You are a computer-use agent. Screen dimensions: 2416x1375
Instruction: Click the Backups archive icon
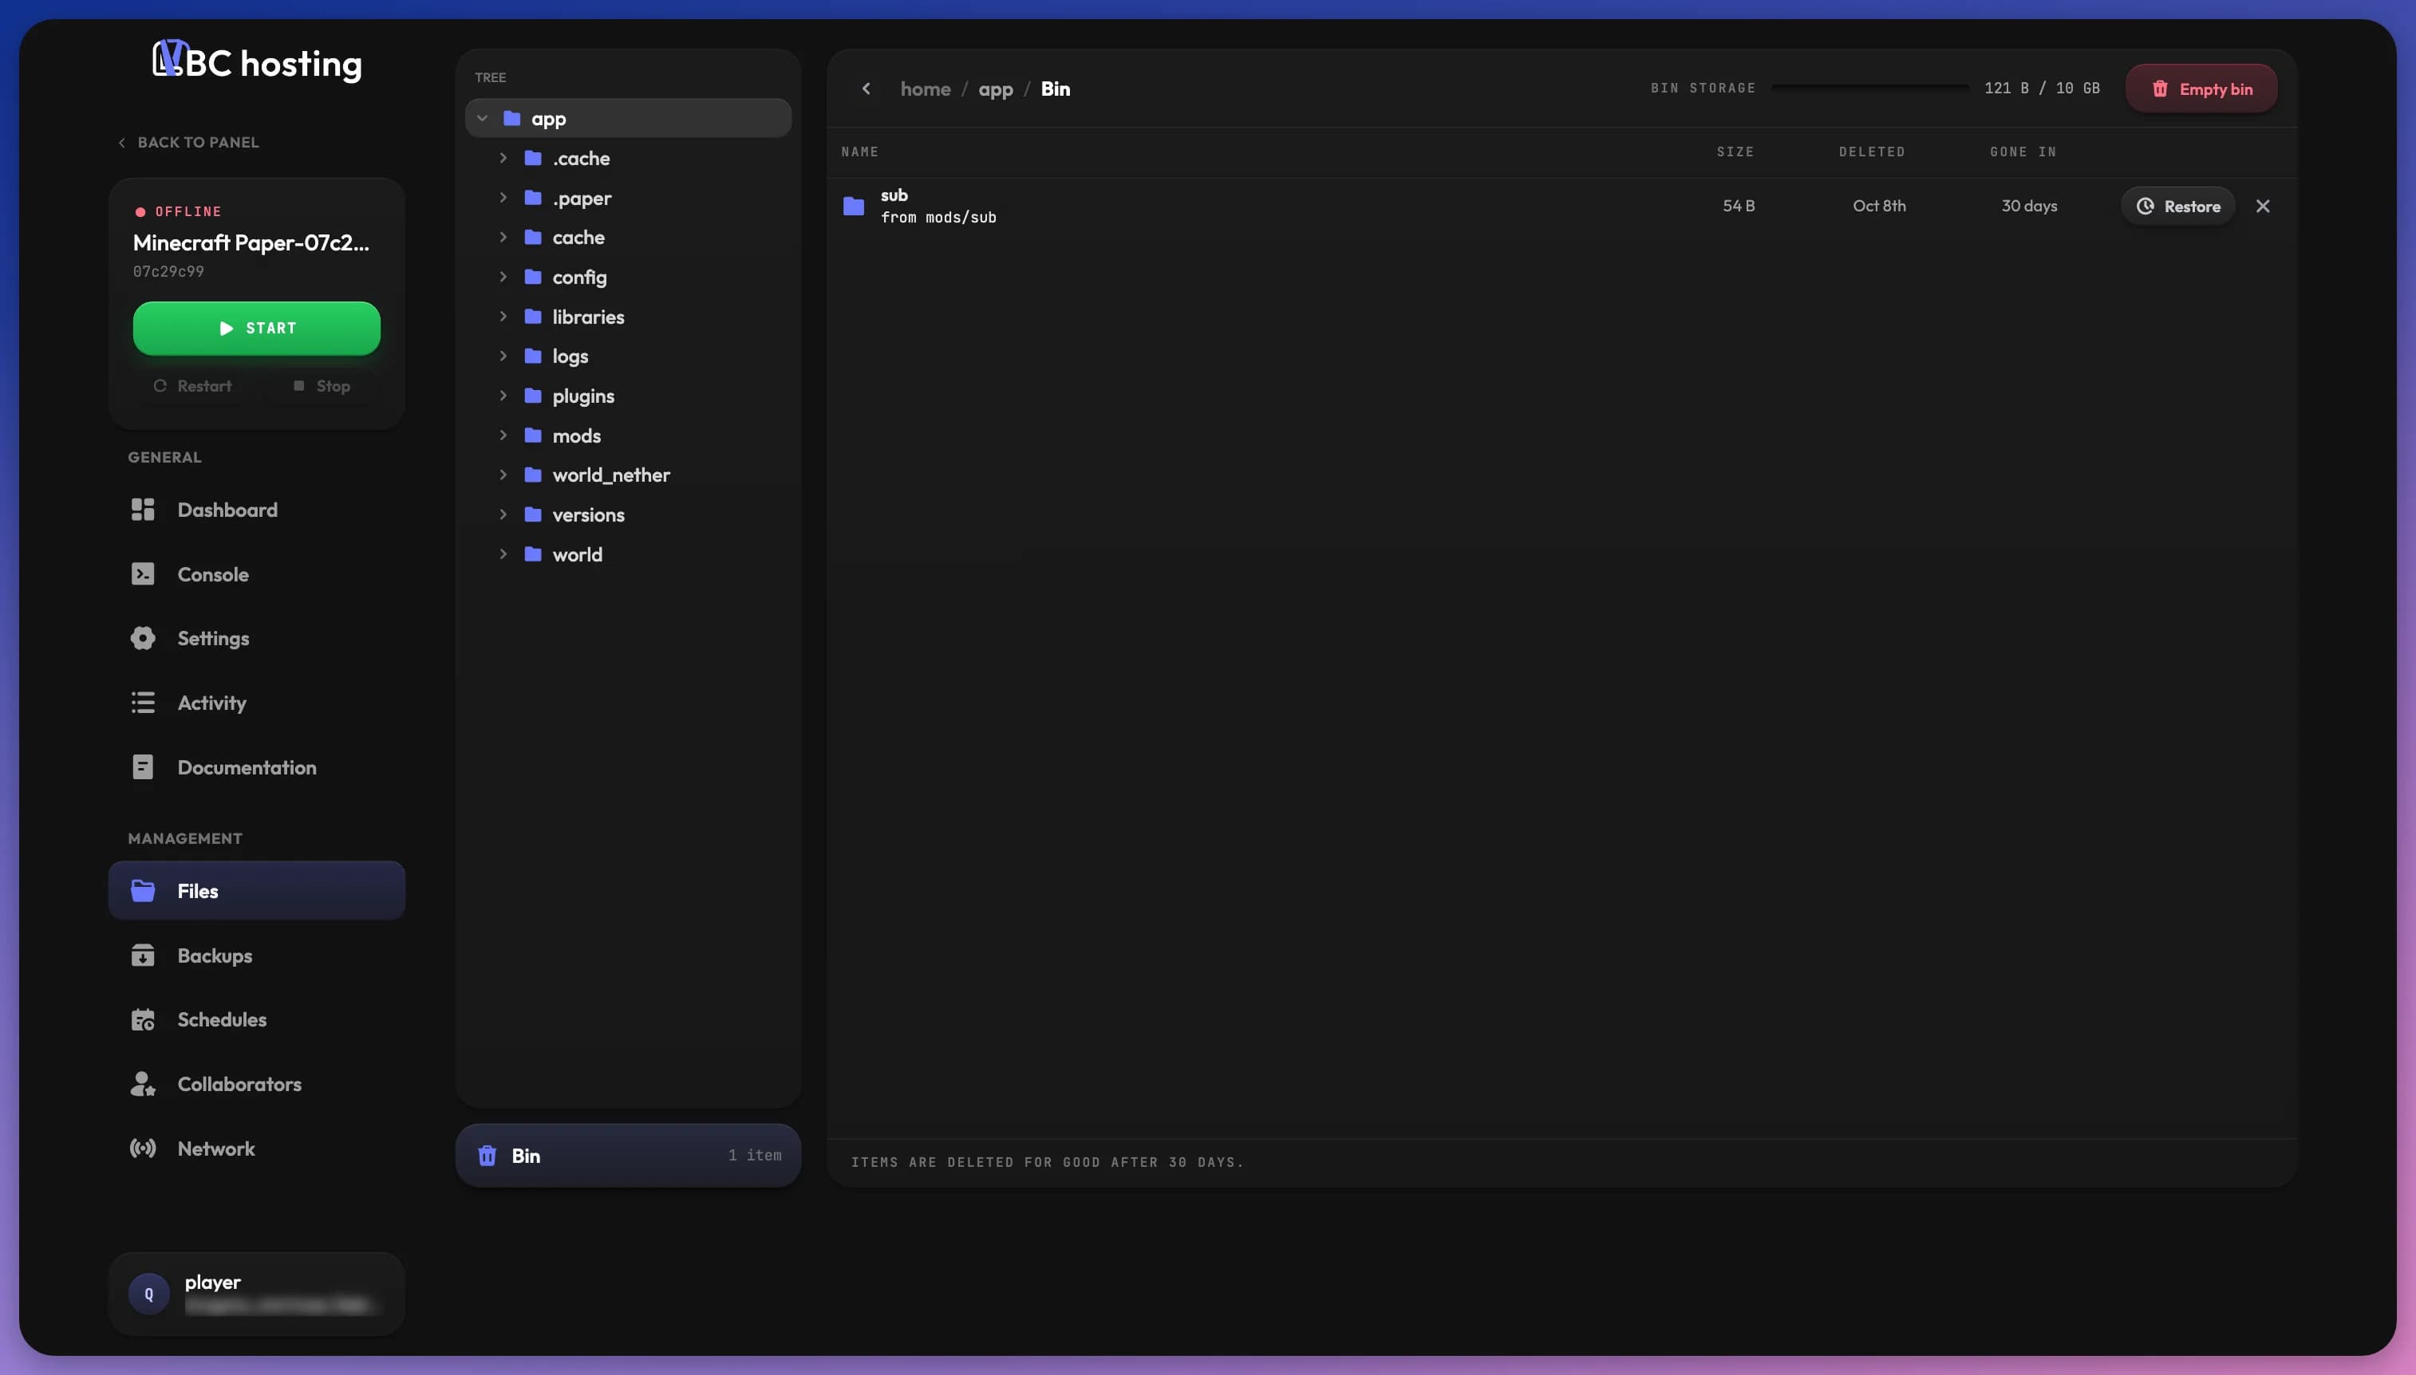[x=143, y=955]
